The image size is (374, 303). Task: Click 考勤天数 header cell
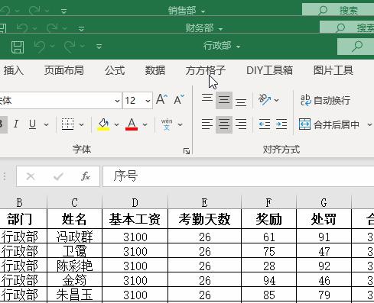pyautogui.click(x=204, y=219)
